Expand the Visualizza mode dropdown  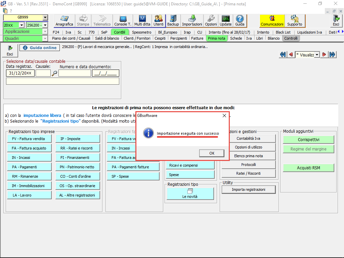point(317,55)
